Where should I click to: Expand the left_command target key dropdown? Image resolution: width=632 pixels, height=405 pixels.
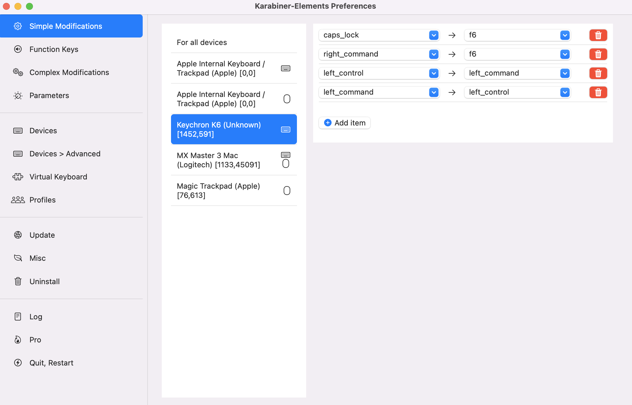565,73
